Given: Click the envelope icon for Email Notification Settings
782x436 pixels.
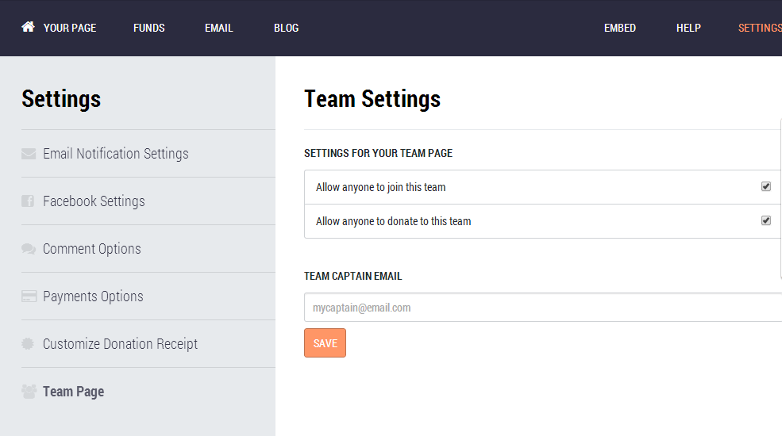Looking at the screenshot, I should tap(29, 154).
